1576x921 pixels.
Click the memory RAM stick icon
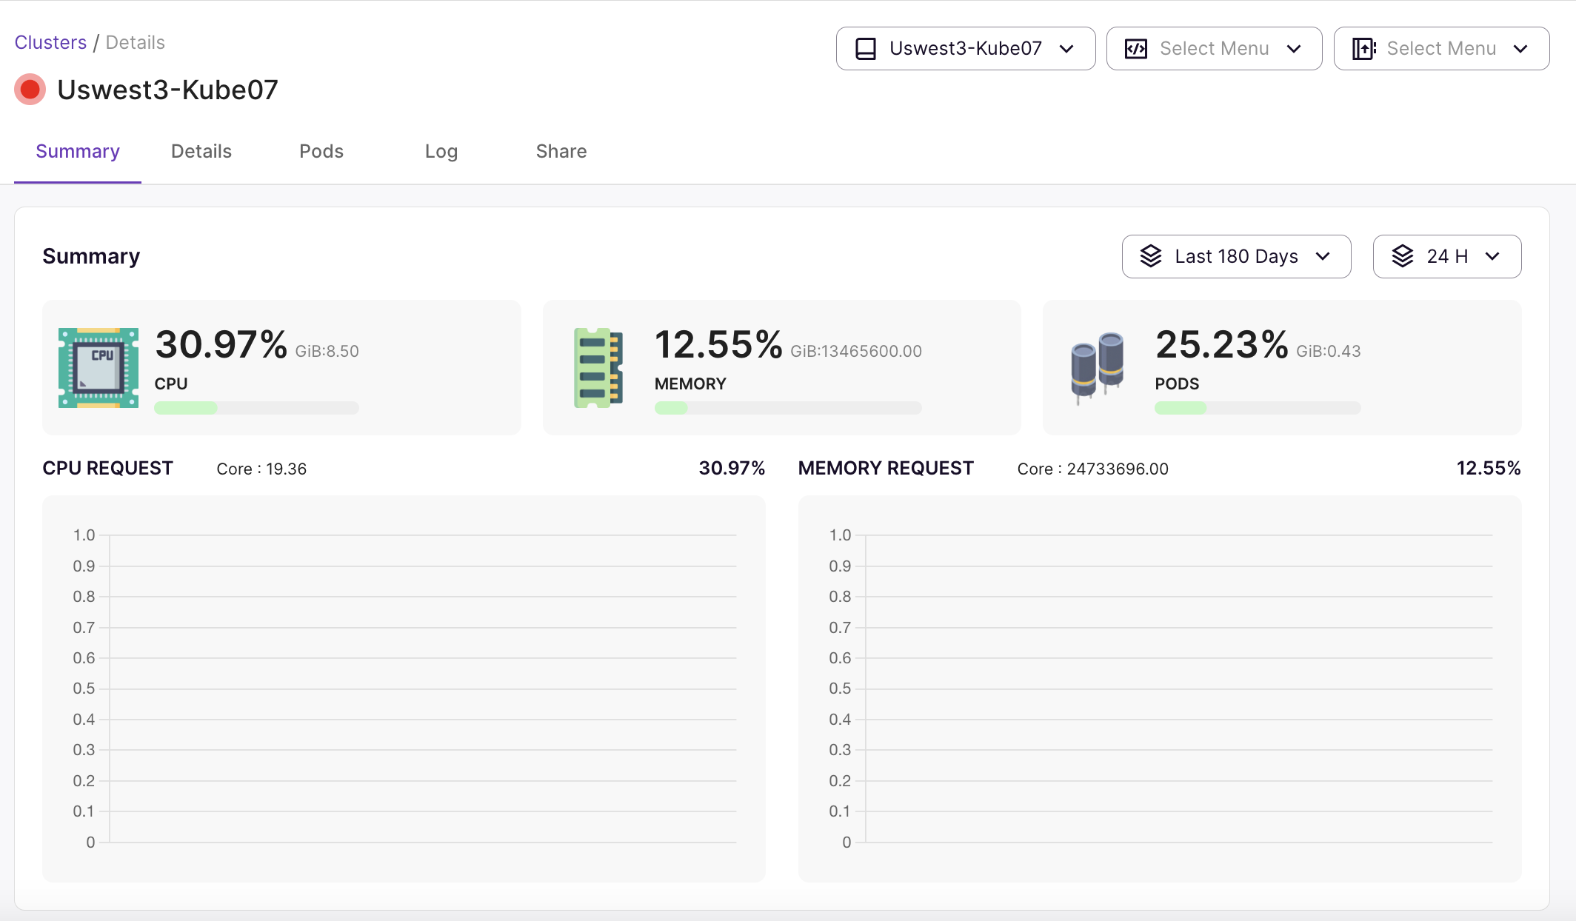point(598,368)
